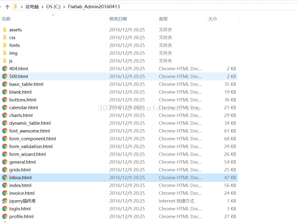
Task: Click the assets folder icon
Action: [x=5, y=30]
